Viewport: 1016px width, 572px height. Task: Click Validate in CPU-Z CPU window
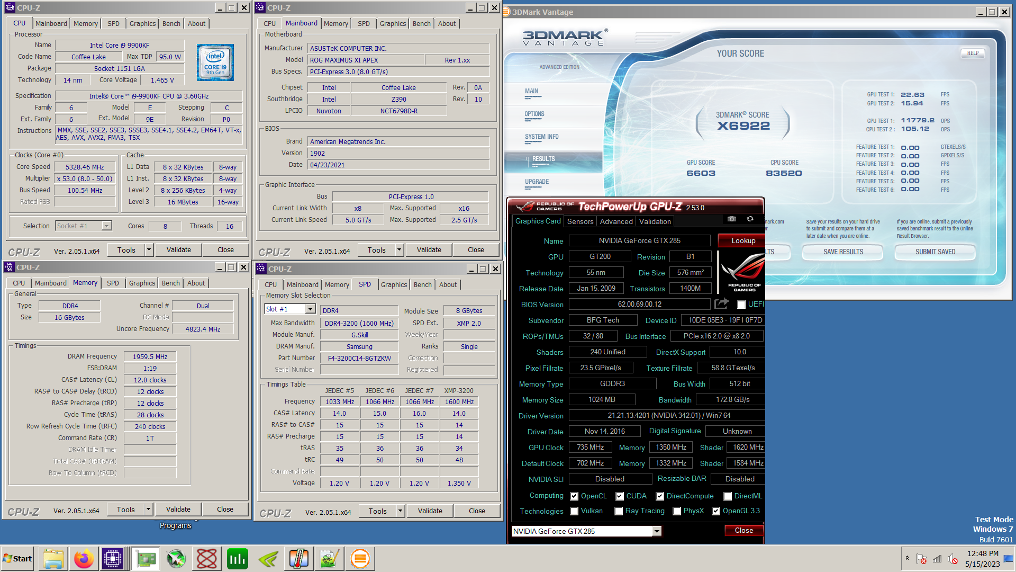[179, 250]
